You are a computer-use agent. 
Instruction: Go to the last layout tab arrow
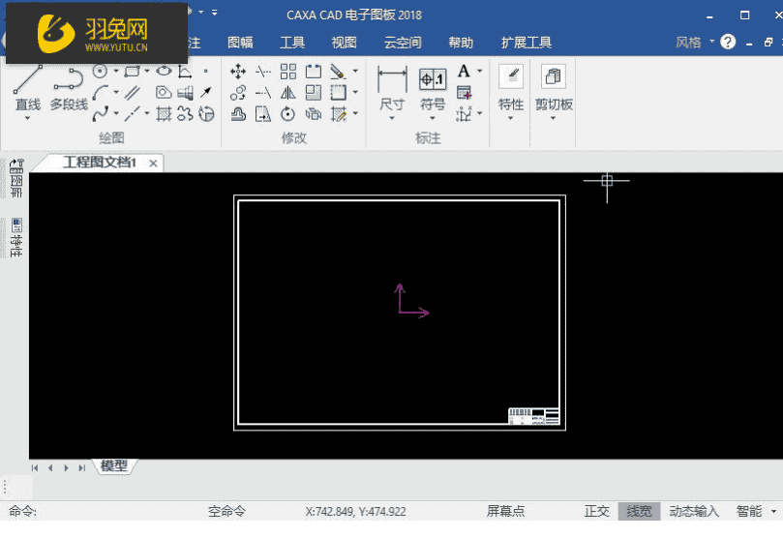click(82, 467)
